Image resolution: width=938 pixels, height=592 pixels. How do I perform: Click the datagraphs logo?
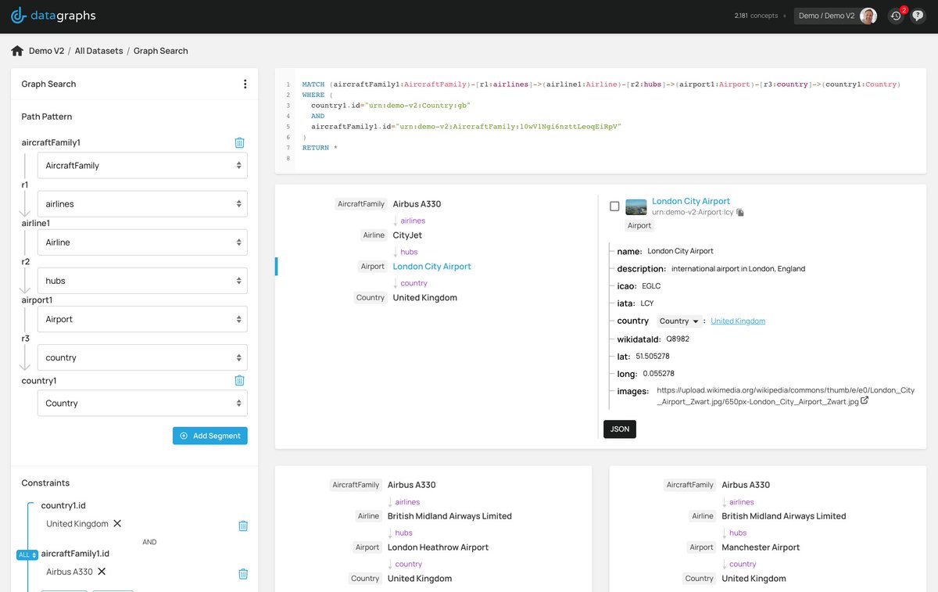click(53, 16)
